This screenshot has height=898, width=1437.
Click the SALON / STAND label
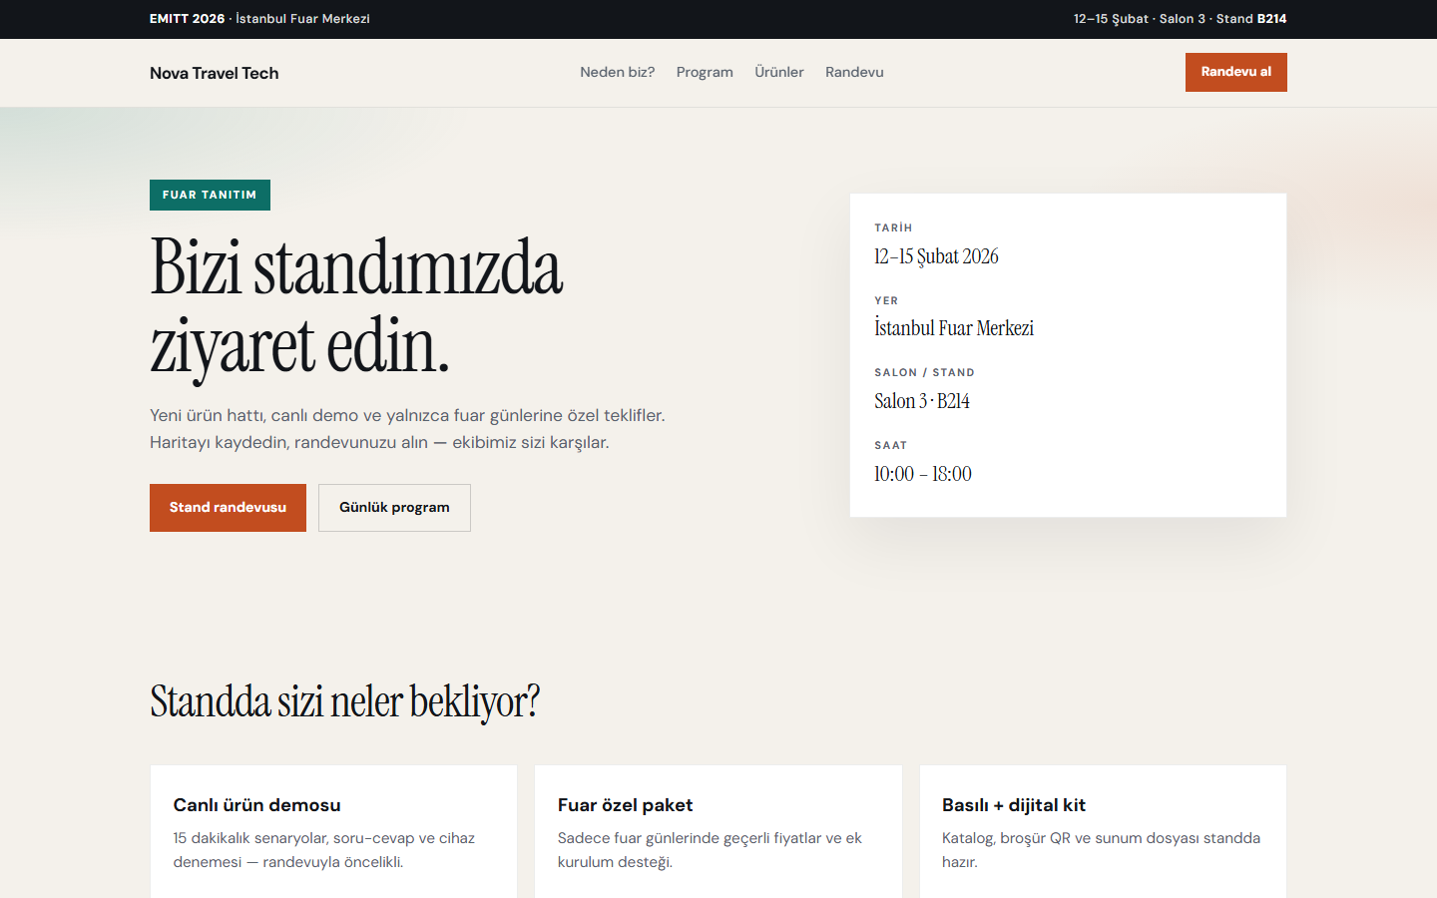(924, 372)
